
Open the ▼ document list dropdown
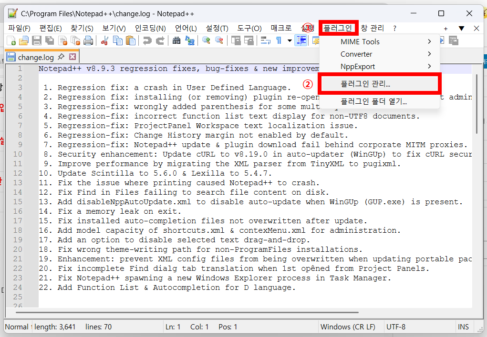[462, 29]
